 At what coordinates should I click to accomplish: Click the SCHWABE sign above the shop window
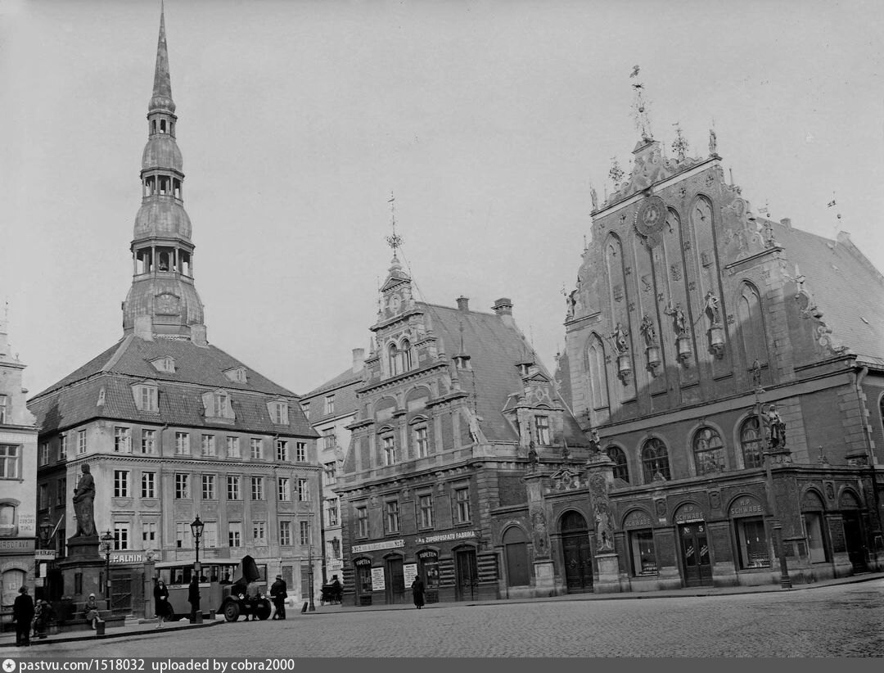click(745, 508)
